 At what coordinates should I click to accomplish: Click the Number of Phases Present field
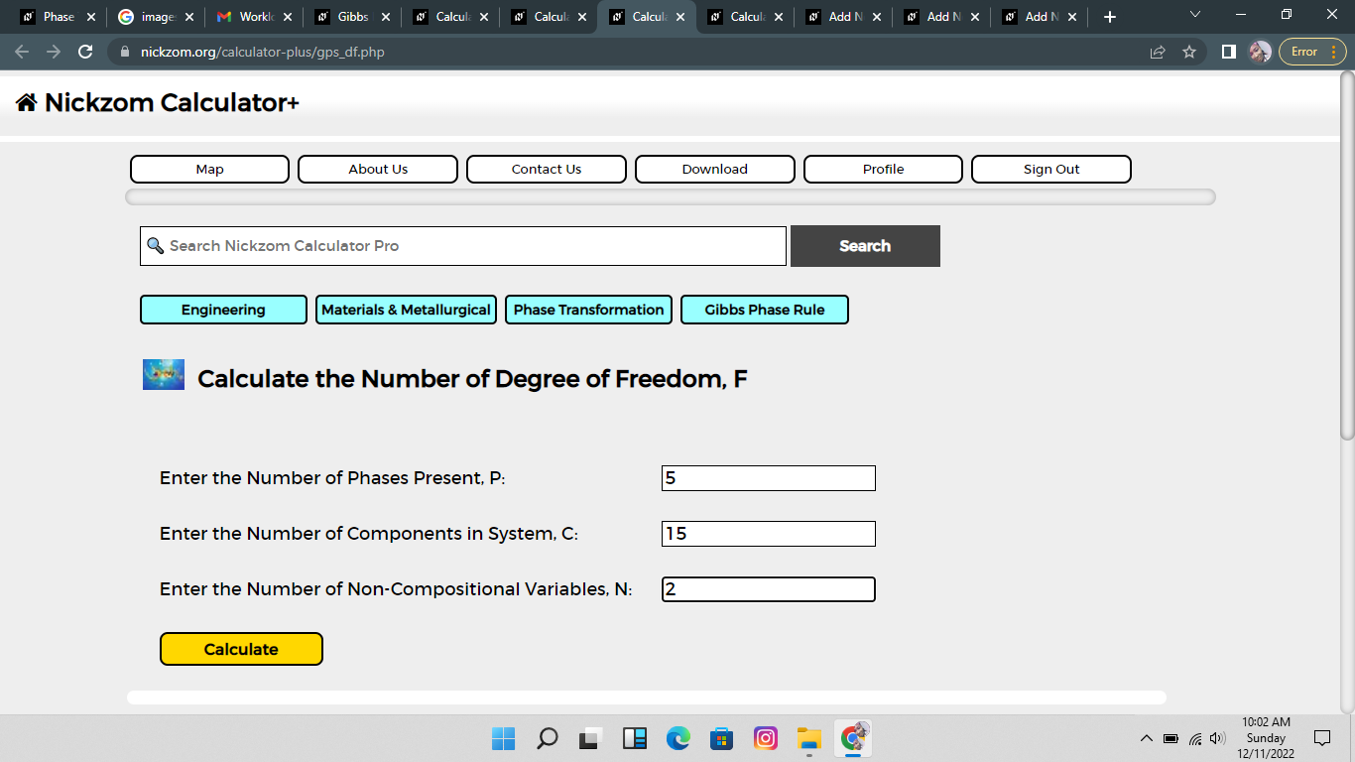[769, 478]
